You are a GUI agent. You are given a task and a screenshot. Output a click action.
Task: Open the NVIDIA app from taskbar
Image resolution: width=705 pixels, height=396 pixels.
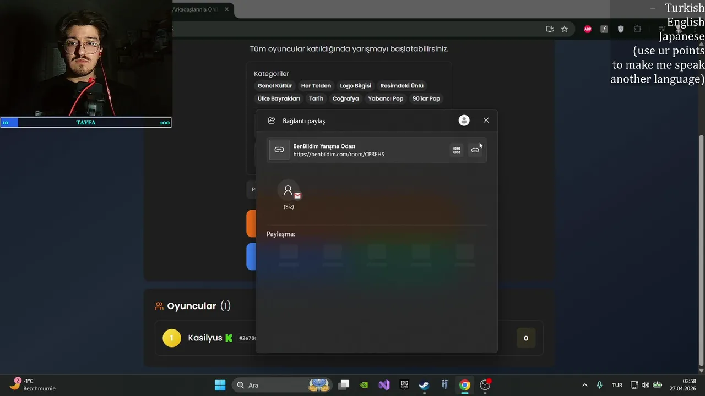[x=364, y=385]
